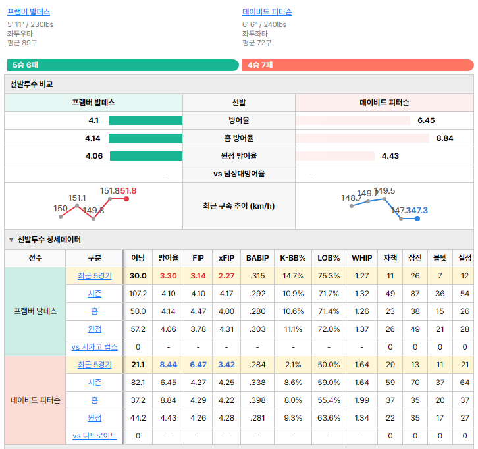
Task: Click the bold 30.0 innings cell
Action: tap(138, 276)
